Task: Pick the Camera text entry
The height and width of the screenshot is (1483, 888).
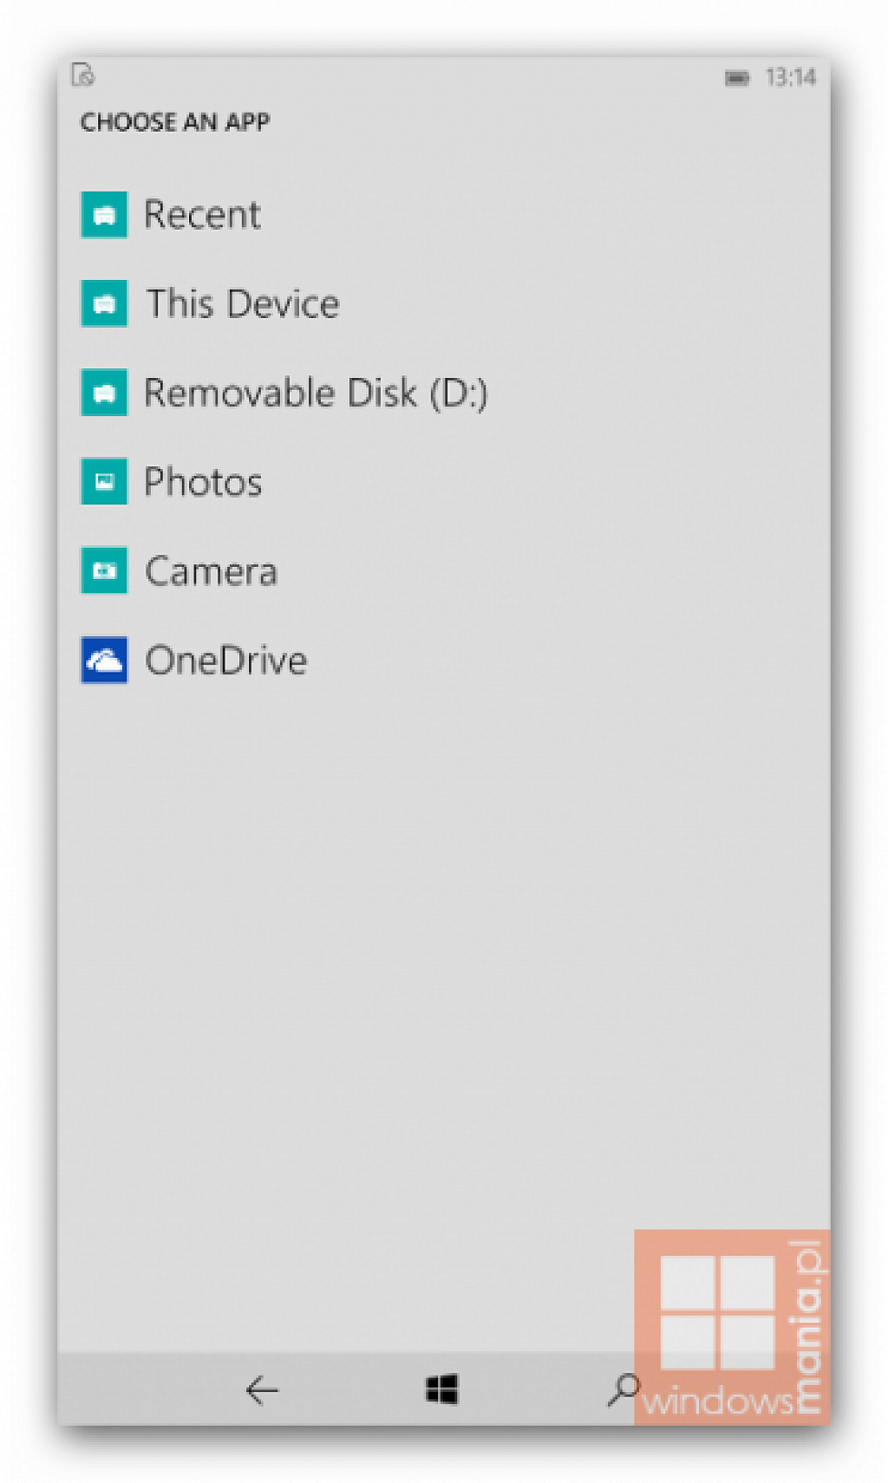Action: tap(211, 571)
